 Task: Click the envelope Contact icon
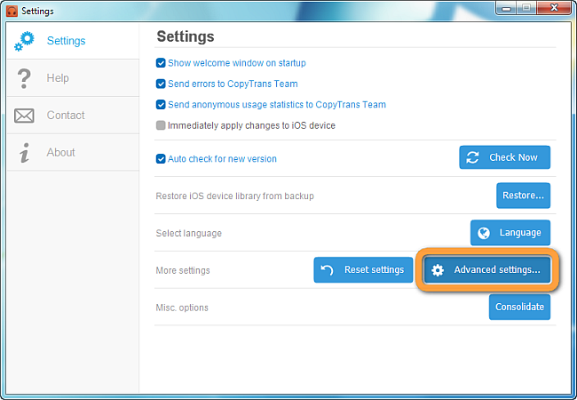point(24,116)
